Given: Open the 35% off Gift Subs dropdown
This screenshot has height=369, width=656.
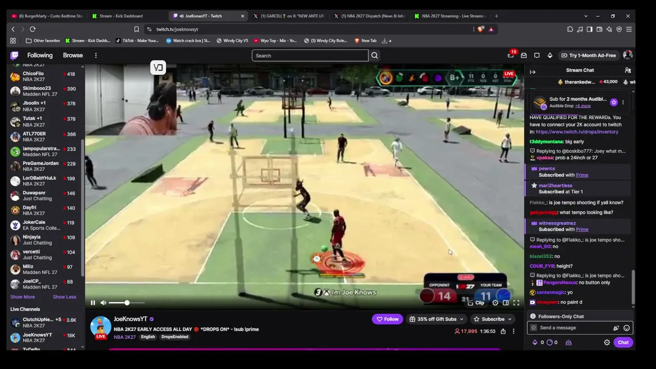Looking at the screenshot, I should pyautogui.click(x=437, y=319).
